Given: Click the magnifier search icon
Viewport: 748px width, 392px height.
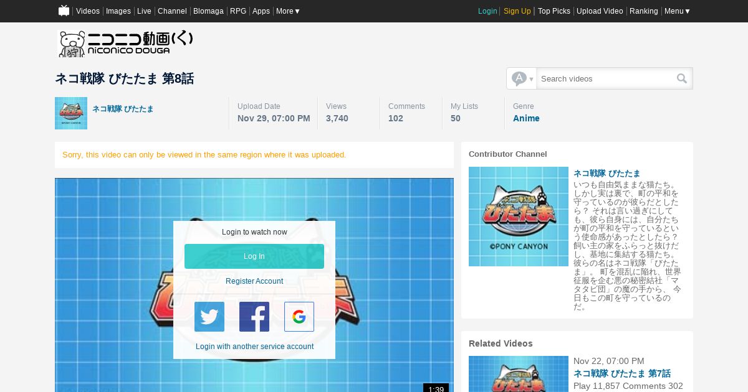Looking at the screenshot, I should 682,78.
